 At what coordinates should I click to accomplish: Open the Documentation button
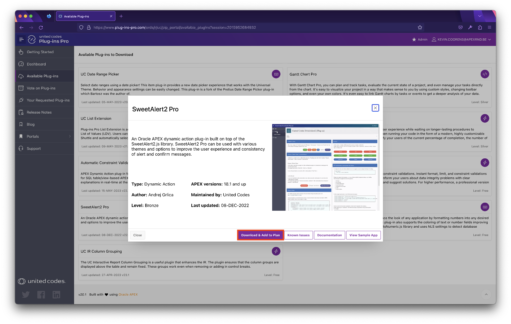coord(329,235)
